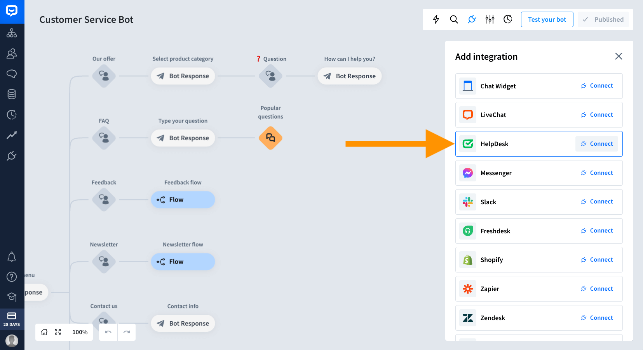Screen dimensions: 643x350
Task: Click the Zapier logo icon
Action: [x=468, y=289]
